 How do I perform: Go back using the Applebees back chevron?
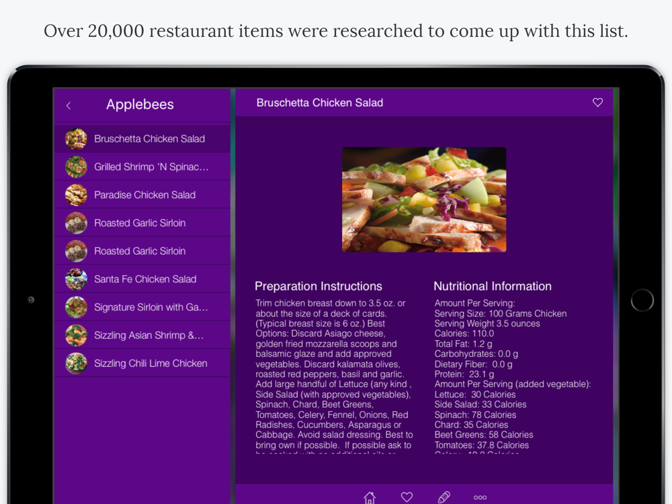pos(69,106)
